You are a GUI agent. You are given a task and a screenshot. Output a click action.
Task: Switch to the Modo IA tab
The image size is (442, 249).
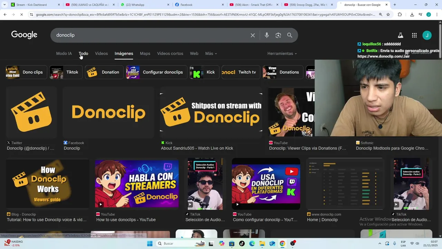pyautogui.click(x=64, y=54)
